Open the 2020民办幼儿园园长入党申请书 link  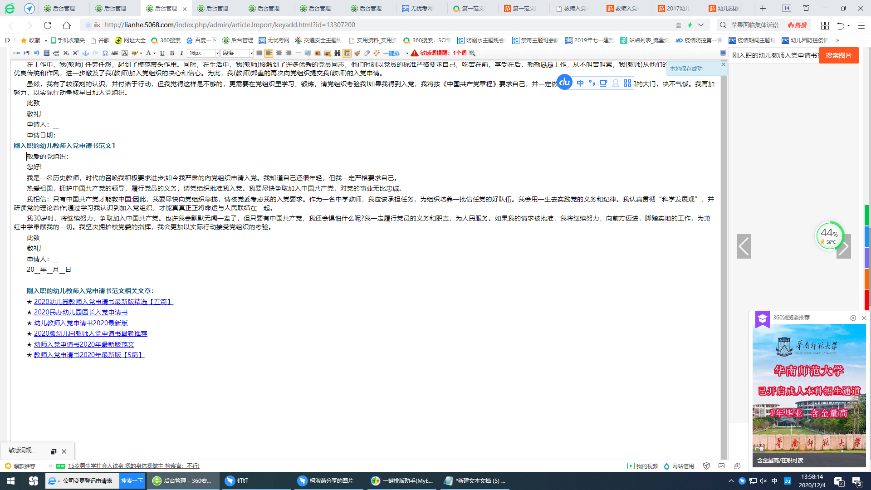click(x=81, y=312)
